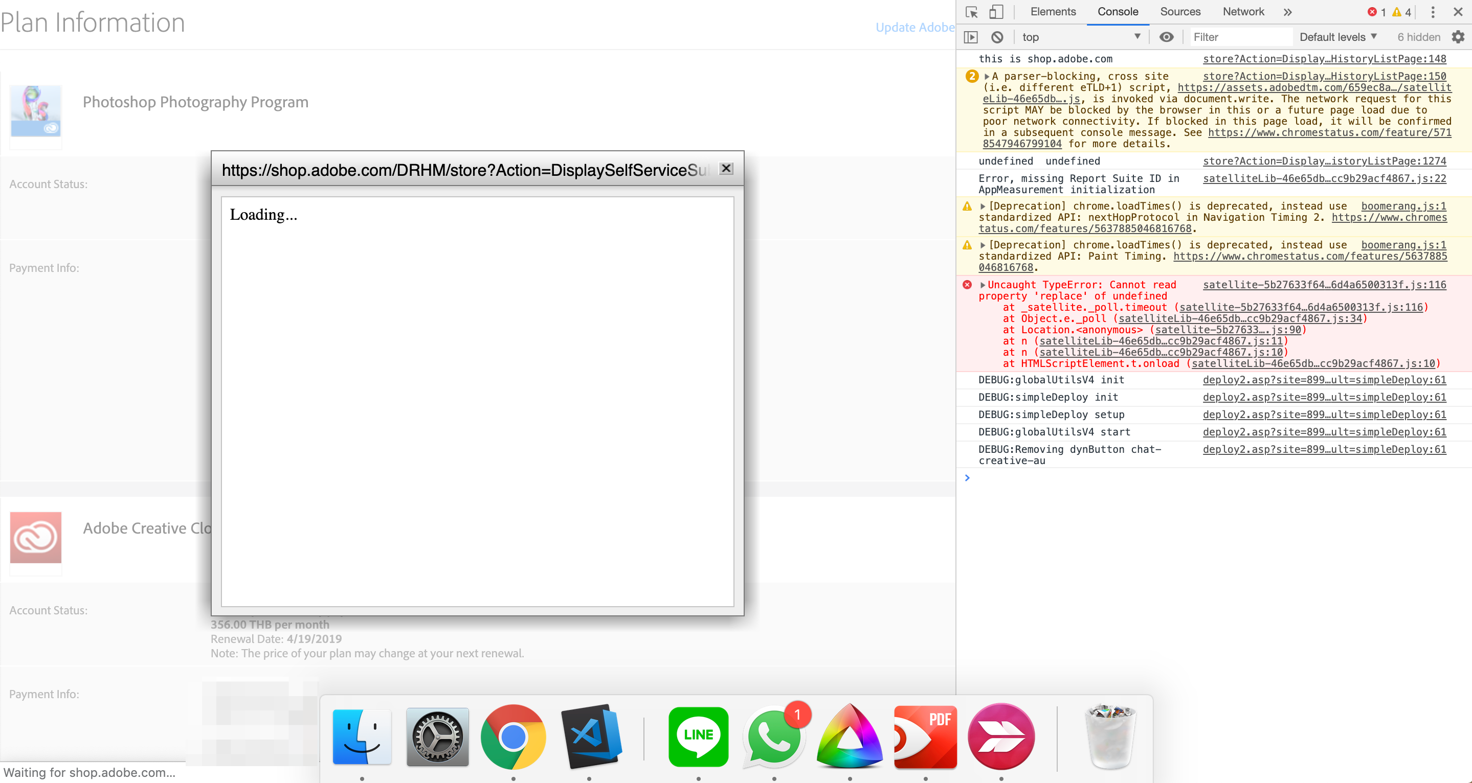Show more DevTools tabs chevron

[1287, 12]
